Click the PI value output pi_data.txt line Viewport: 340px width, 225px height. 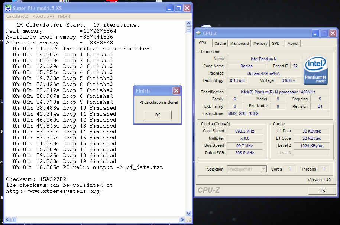point(88,167)
